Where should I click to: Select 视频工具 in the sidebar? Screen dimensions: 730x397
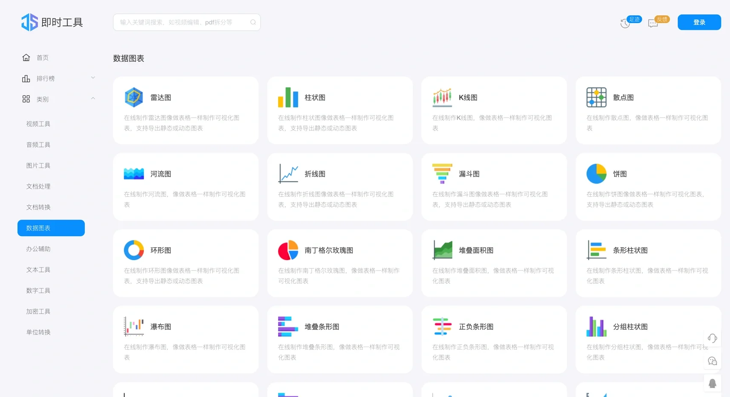pyautogui.click(x=38, y=124)
